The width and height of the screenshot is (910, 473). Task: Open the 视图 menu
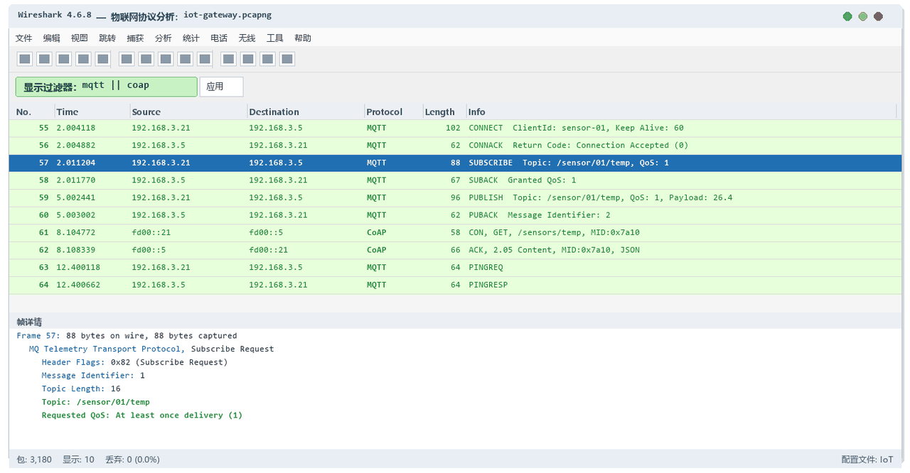pos(80,38)
